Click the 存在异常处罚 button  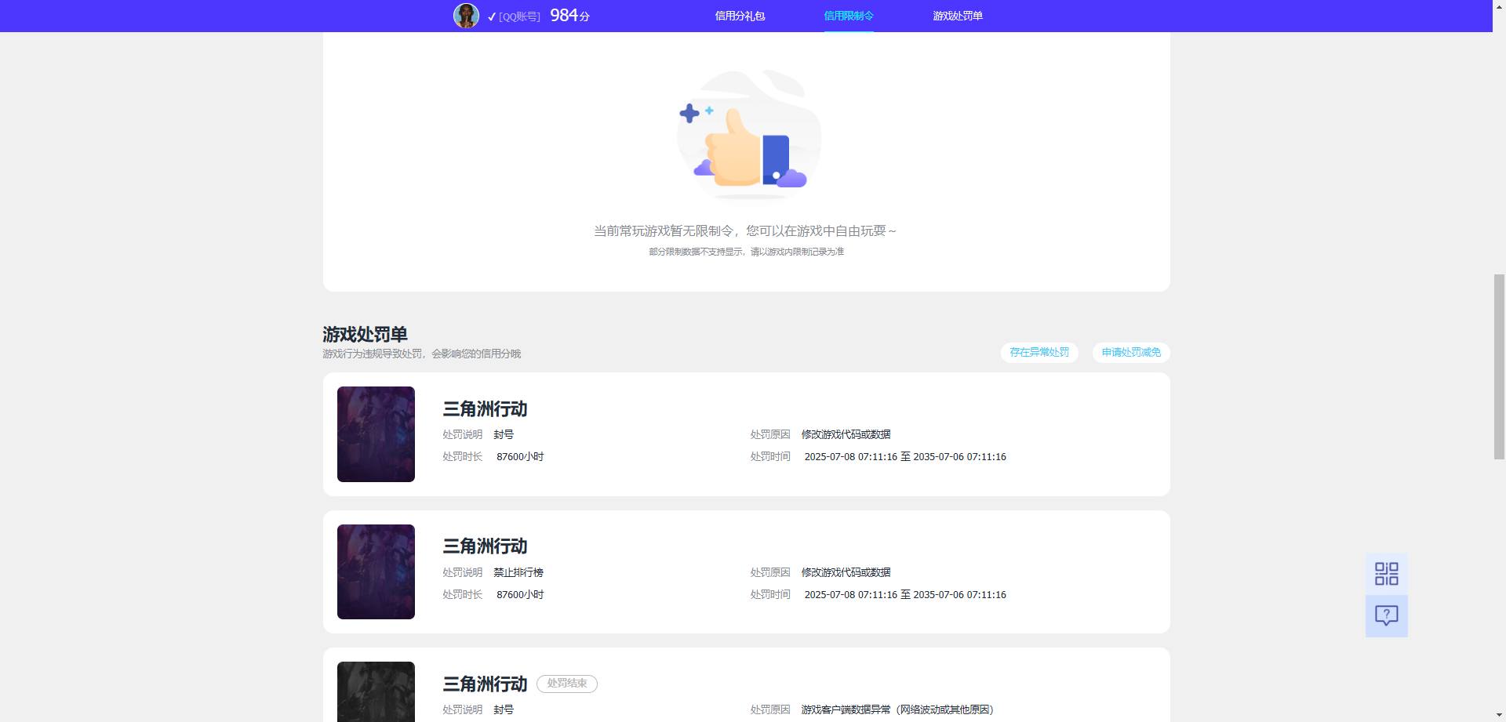1039,353
